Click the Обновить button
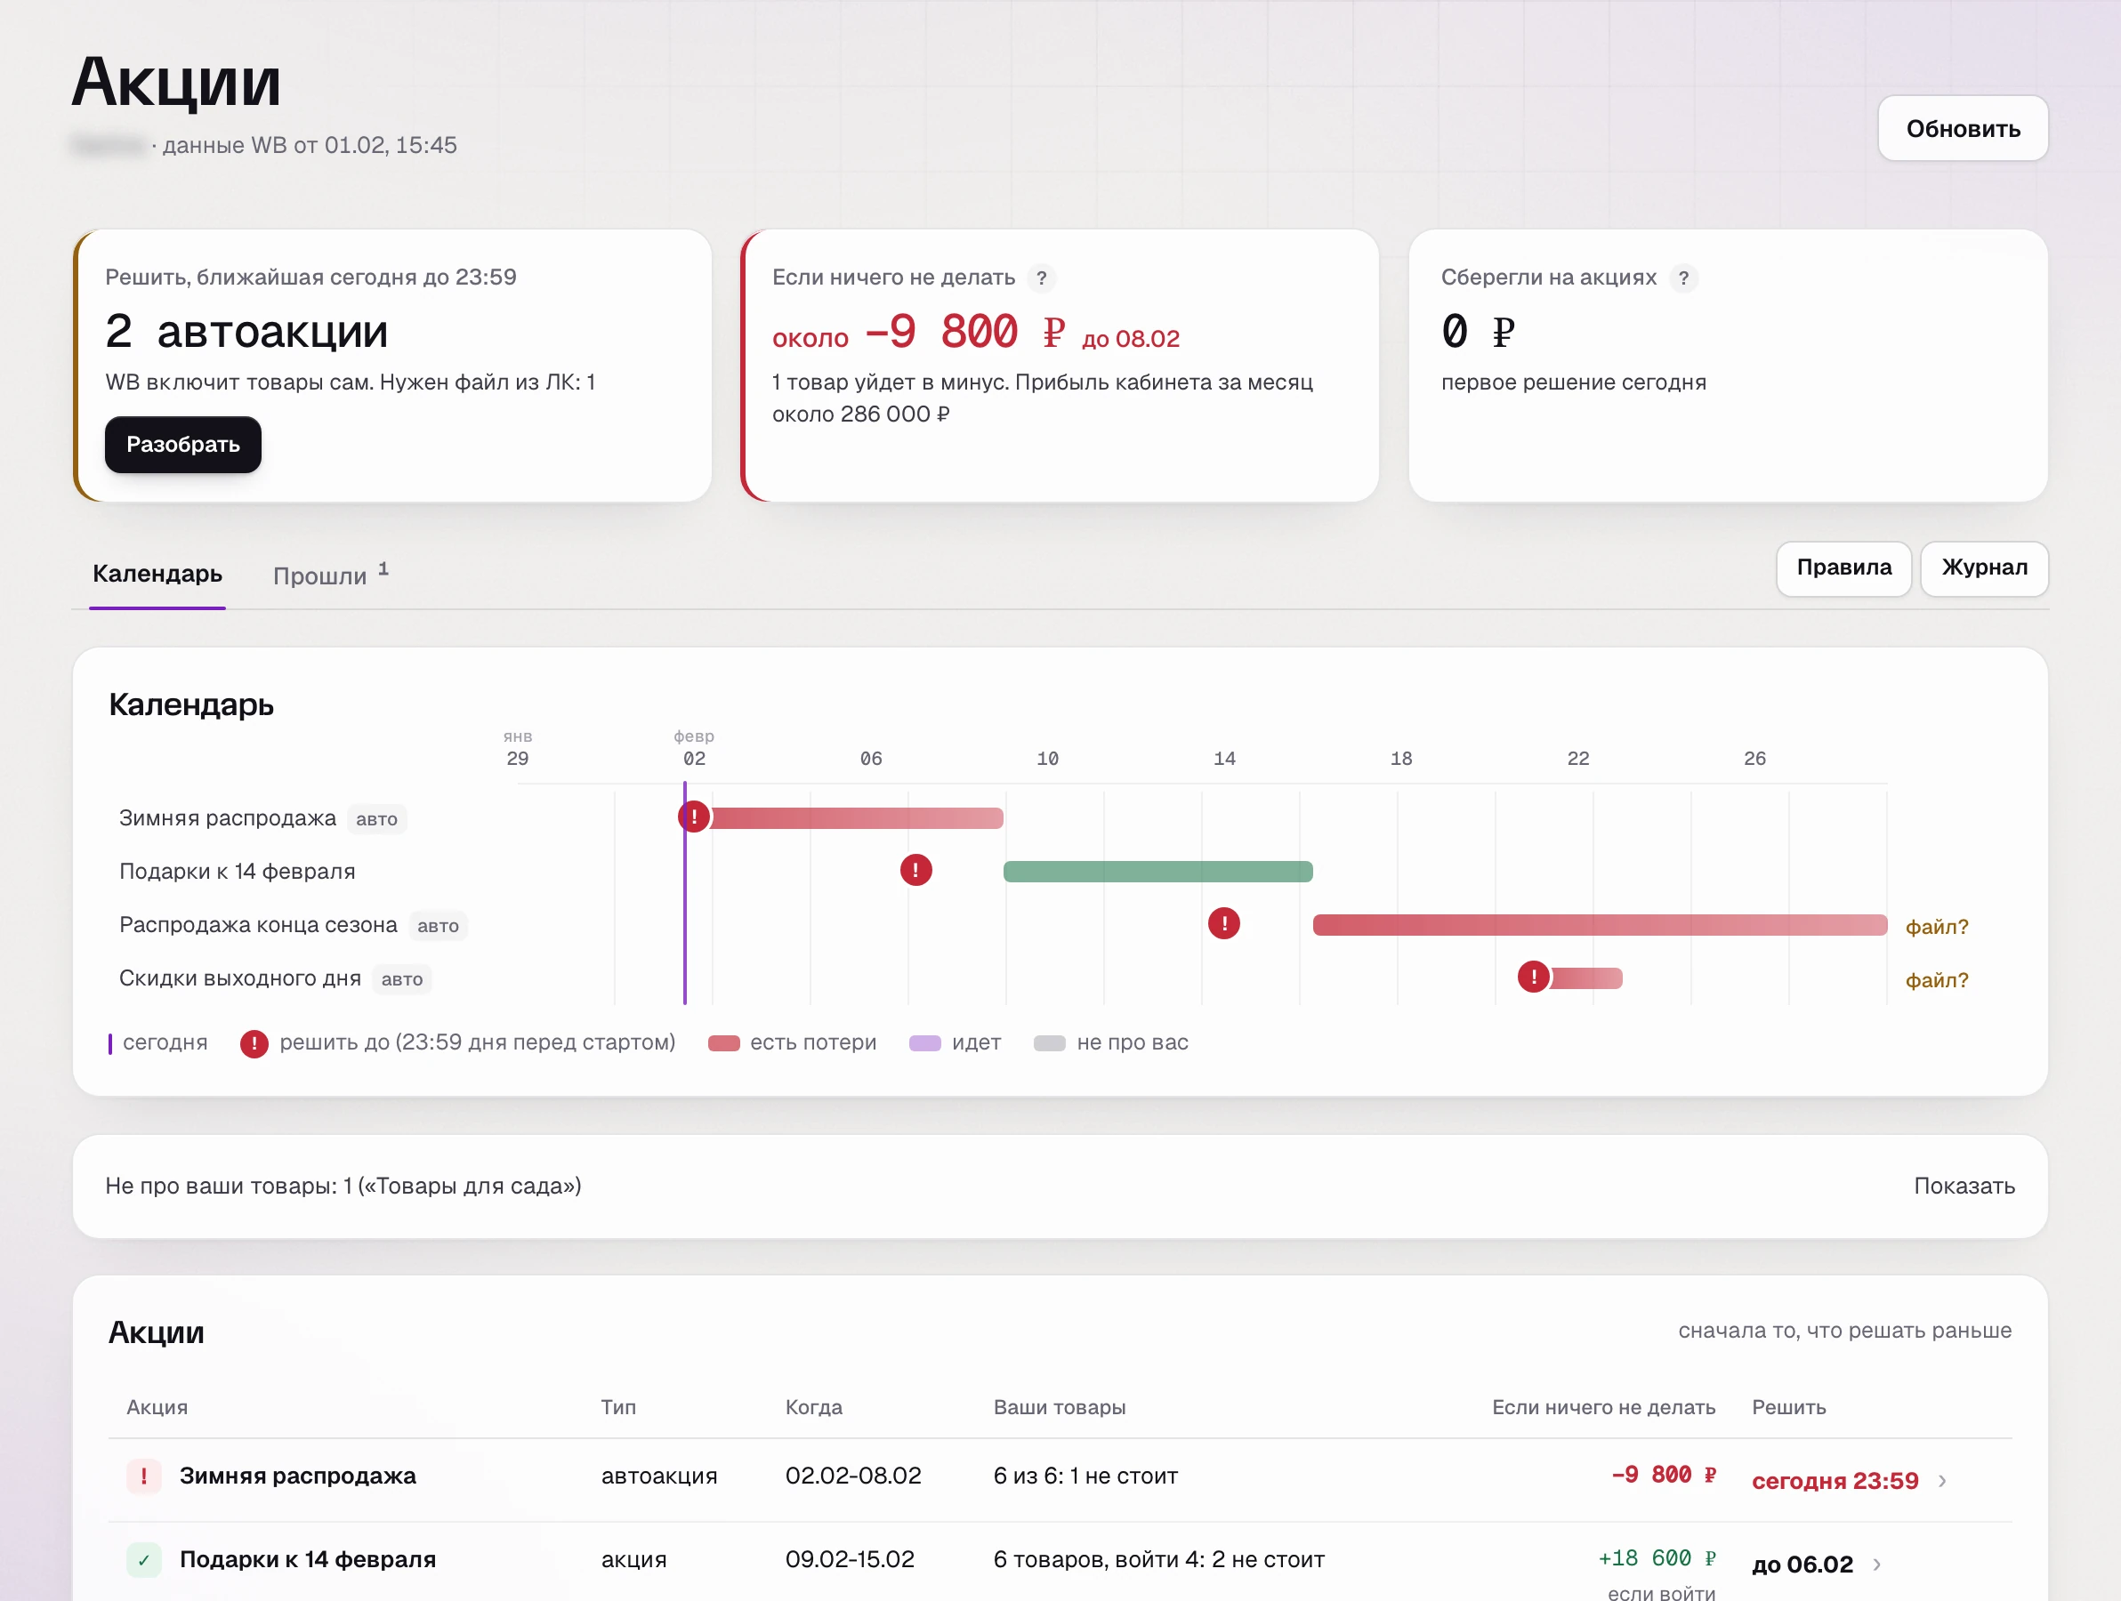2121x1601 pixels. [1963, 128]
